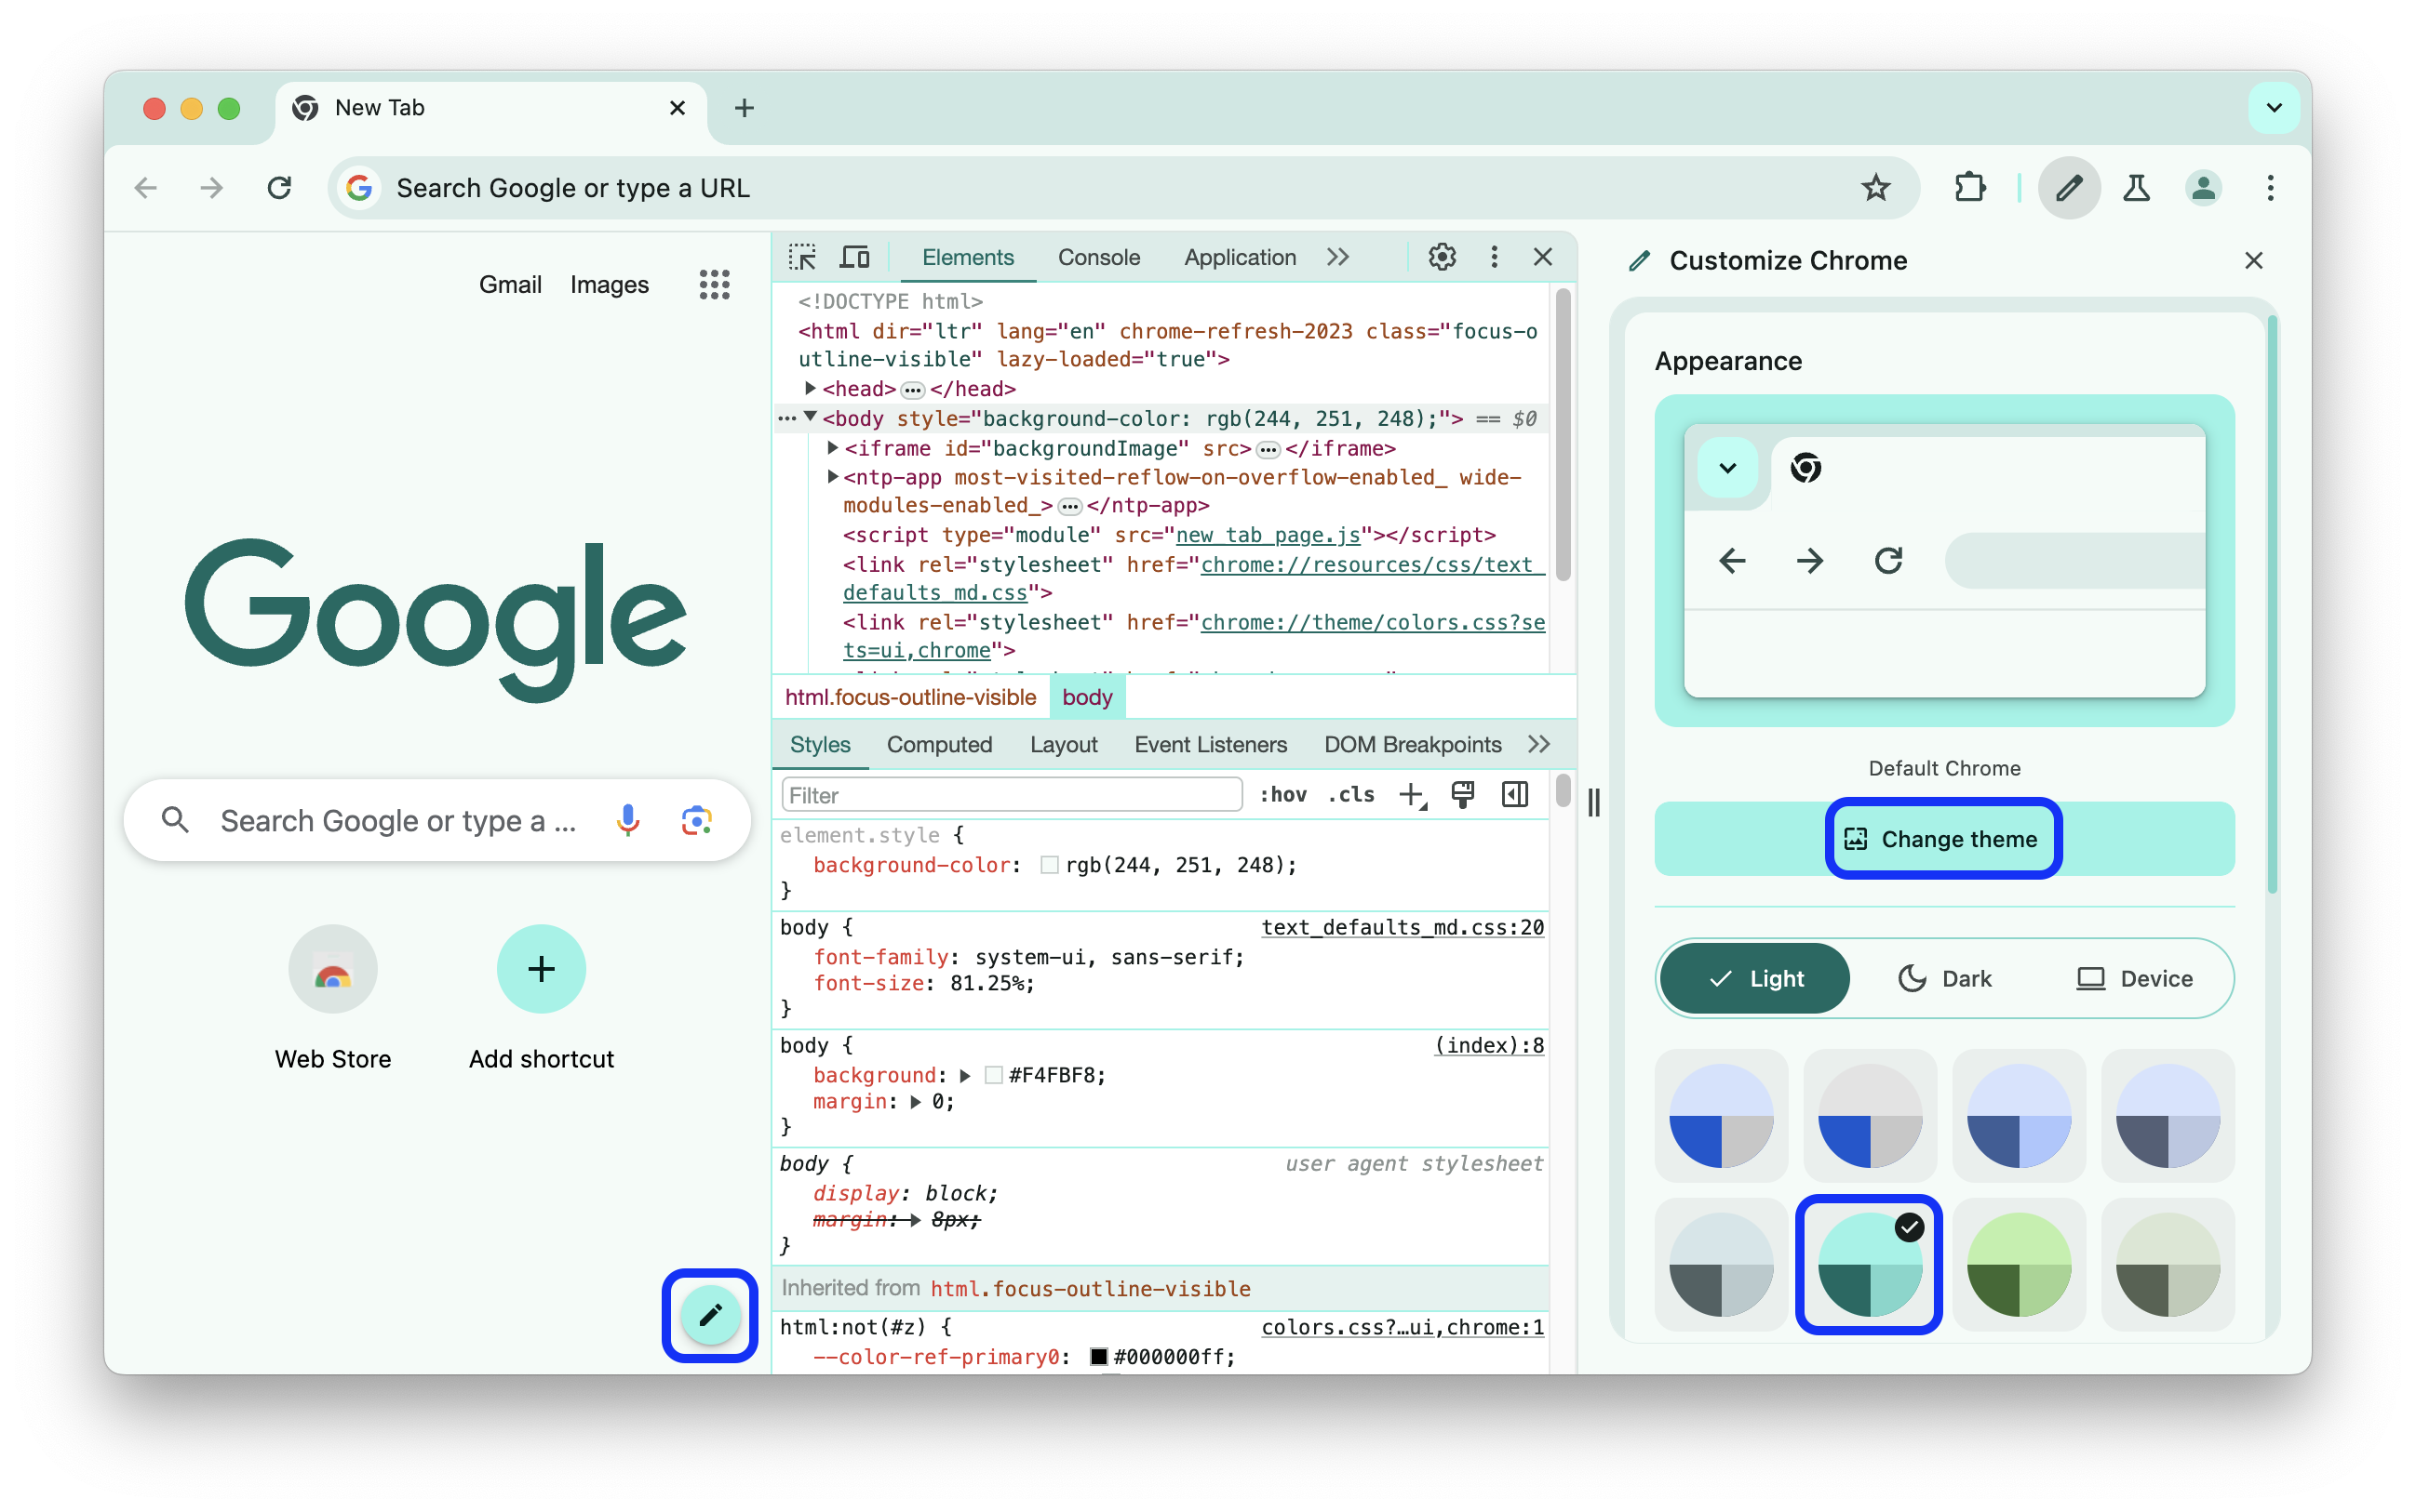Viewport: 2416px width, 1512px height.
Task: Click Change theme button
Action: (1940, 838)
